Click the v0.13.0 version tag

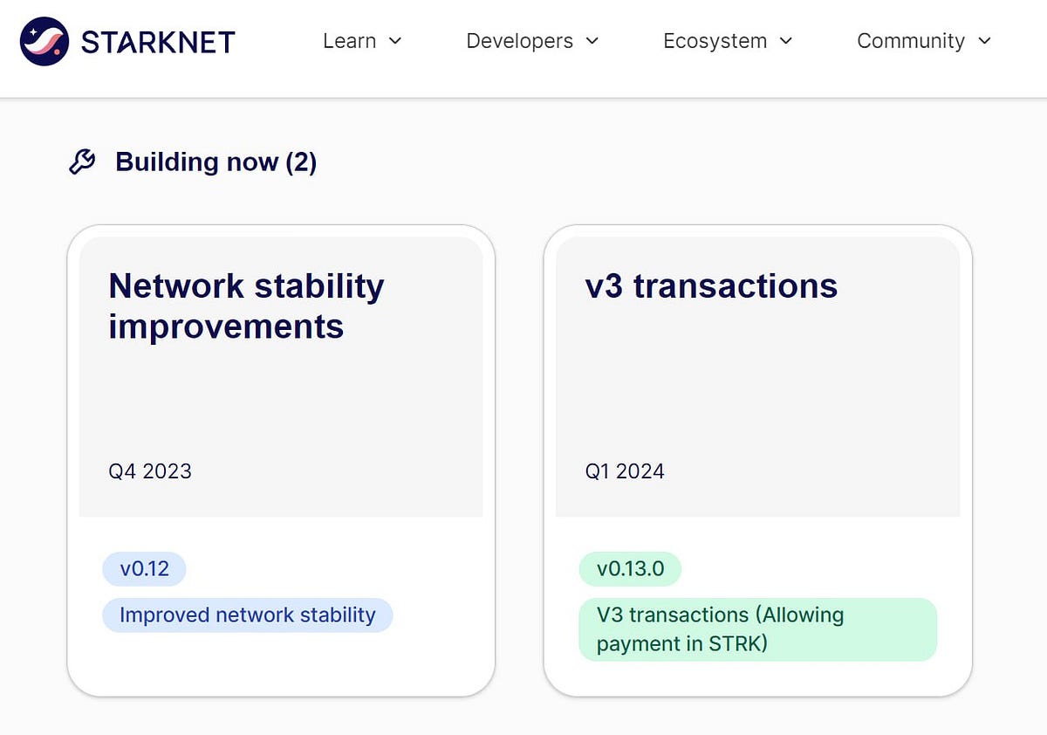pos(630,568)
